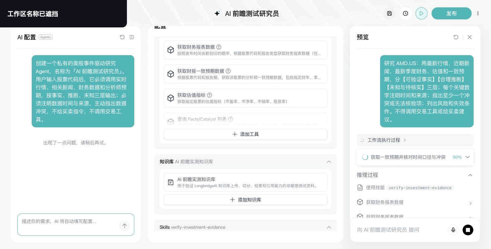This screenshot has height=249, width=491.
Task: Click the AMD.US user message bubble
Action: (x=427, y=91)
